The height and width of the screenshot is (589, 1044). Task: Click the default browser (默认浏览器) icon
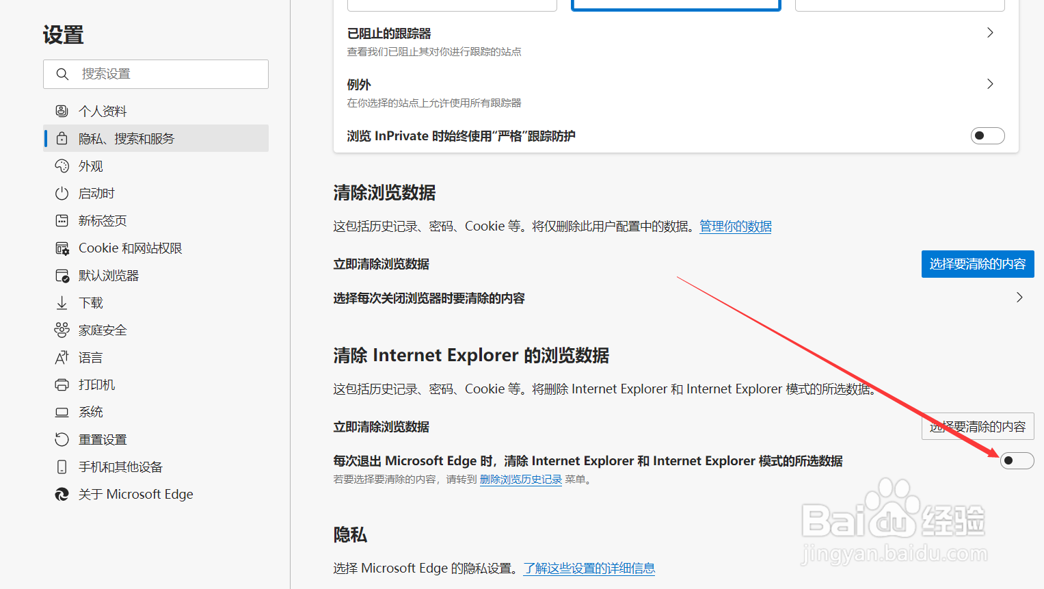point(62,275)
